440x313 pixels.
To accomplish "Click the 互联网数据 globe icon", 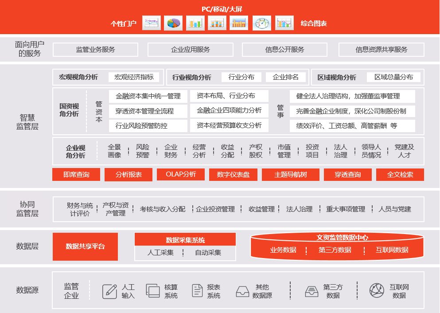I will (x=377, y=290).
